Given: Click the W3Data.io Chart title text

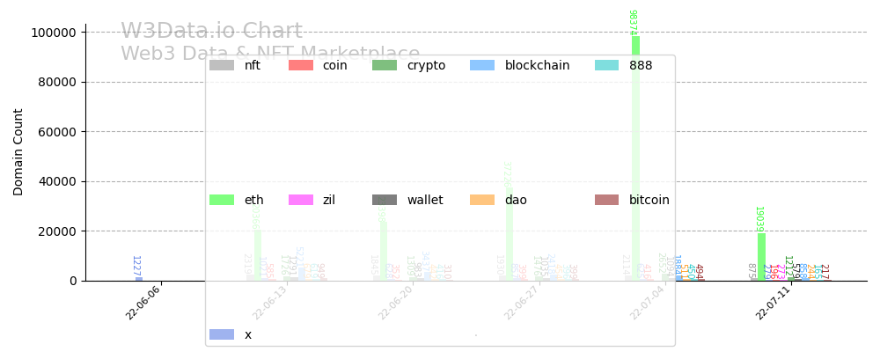Looking at the screenshot, I should coord(211,32).
